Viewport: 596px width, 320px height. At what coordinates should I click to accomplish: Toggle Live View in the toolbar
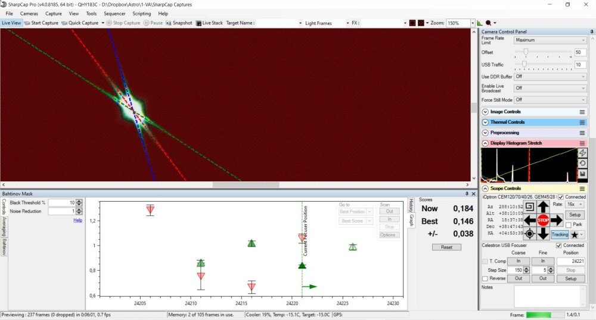click(11, 23)
